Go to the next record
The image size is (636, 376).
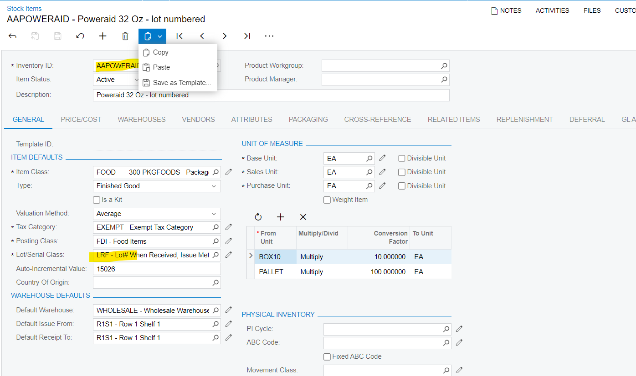click(x=225, y=36)
